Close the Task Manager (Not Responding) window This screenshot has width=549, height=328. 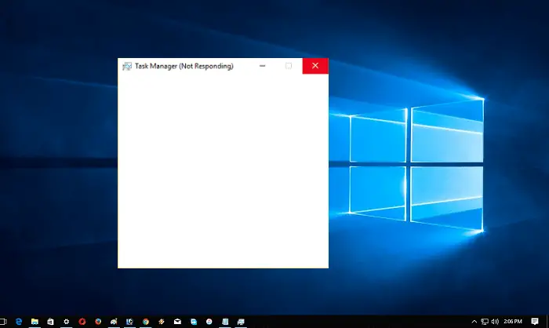point(315,66)
